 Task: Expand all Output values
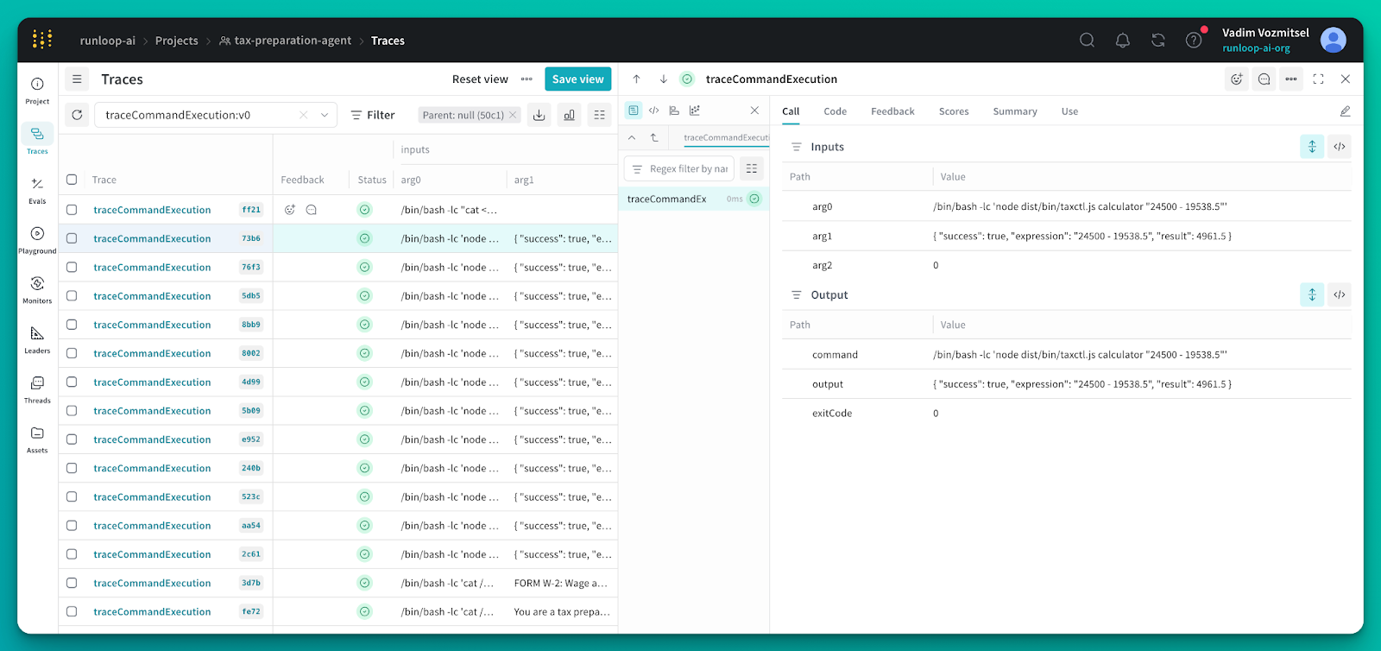[x=1312, y=294]
